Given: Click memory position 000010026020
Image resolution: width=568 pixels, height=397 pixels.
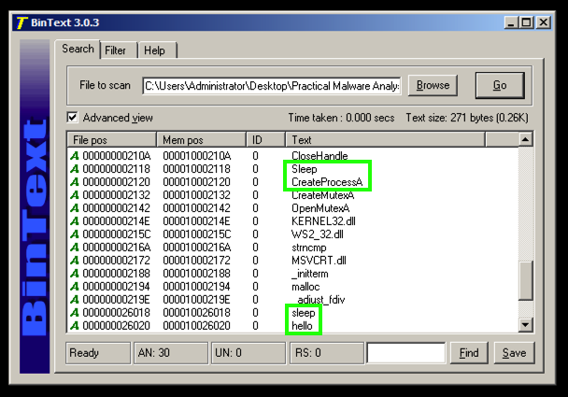Looking at the screenshot, I should 197,326.
